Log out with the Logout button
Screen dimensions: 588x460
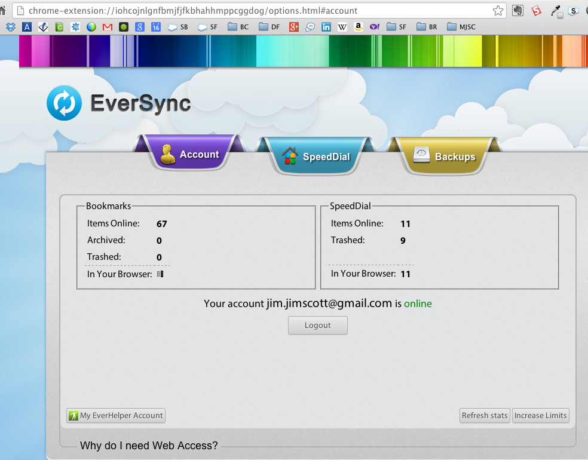pyautogui.click(x=318, y=326)
